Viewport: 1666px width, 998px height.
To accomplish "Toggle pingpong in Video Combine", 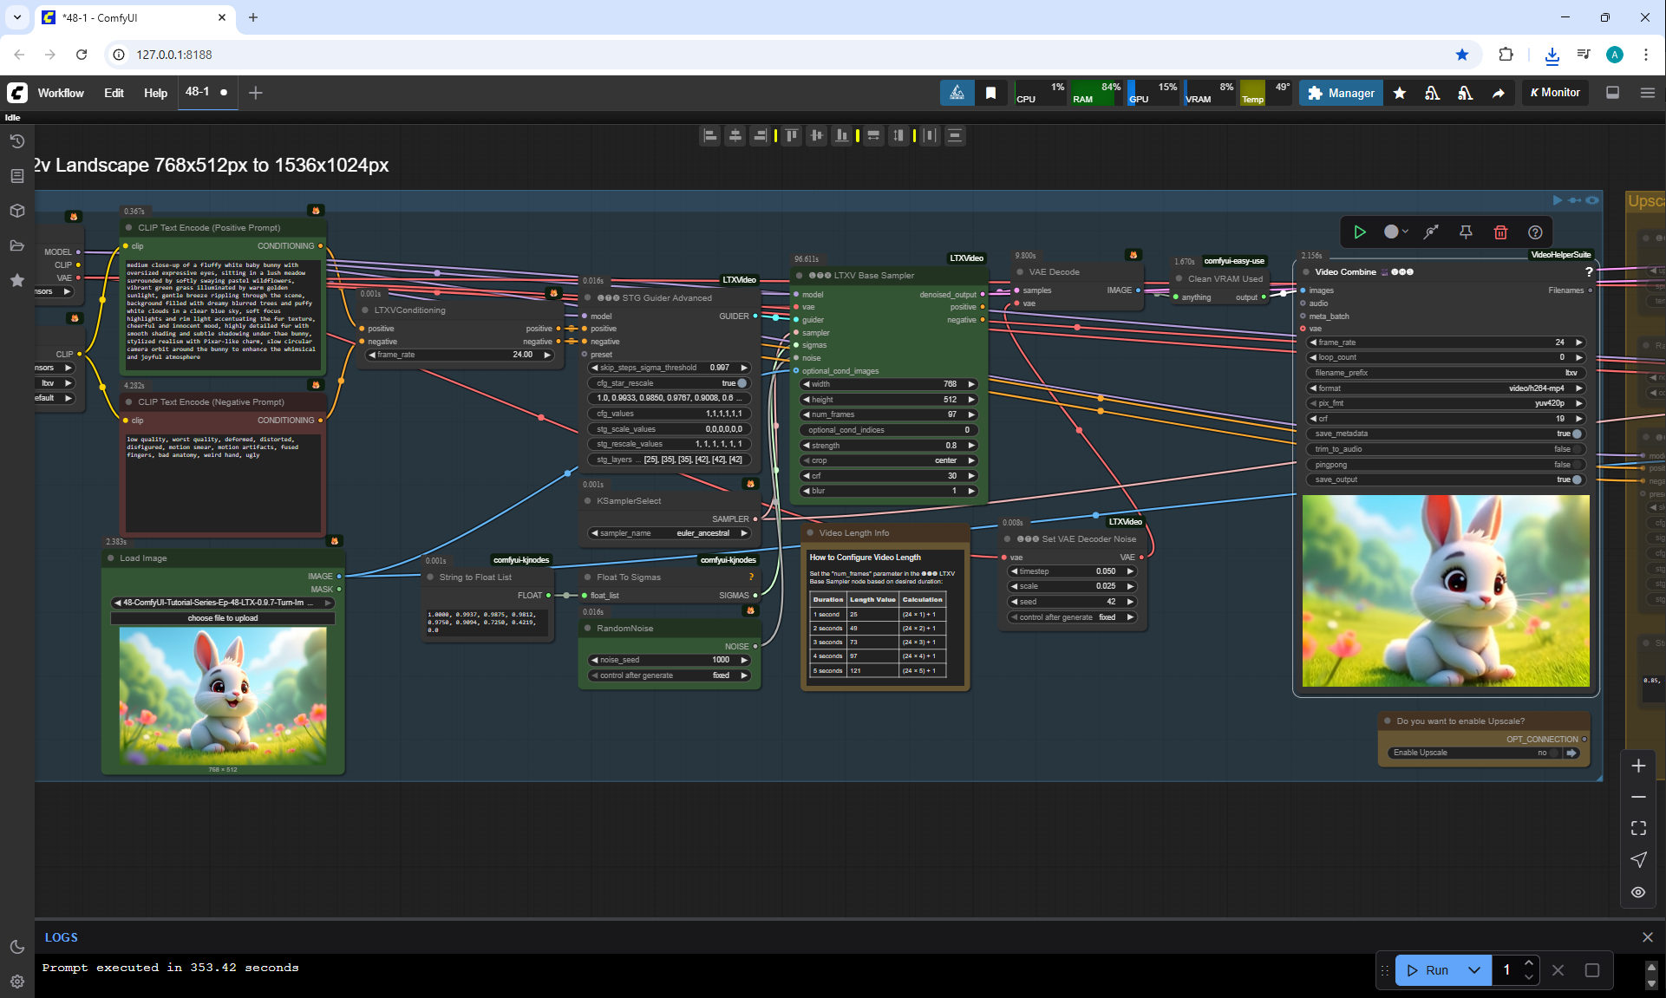I will click(x=1577, y=465).
